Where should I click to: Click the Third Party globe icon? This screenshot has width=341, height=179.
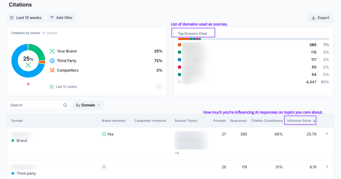coord(52,61)
